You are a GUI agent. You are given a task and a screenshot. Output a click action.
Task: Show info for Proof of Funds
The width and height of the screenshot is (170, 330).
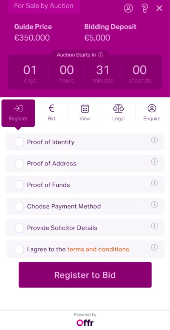(154, 183)
